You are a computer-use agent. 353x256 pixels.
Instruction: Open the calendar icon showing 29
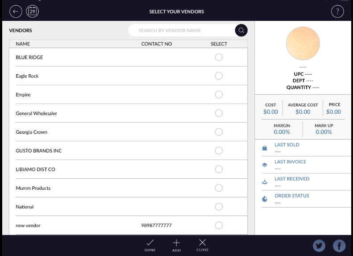coord(33,12)
